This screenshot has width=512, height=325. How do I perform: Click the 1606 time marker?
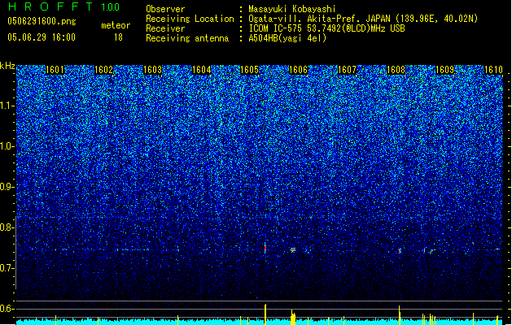[298, 70]
